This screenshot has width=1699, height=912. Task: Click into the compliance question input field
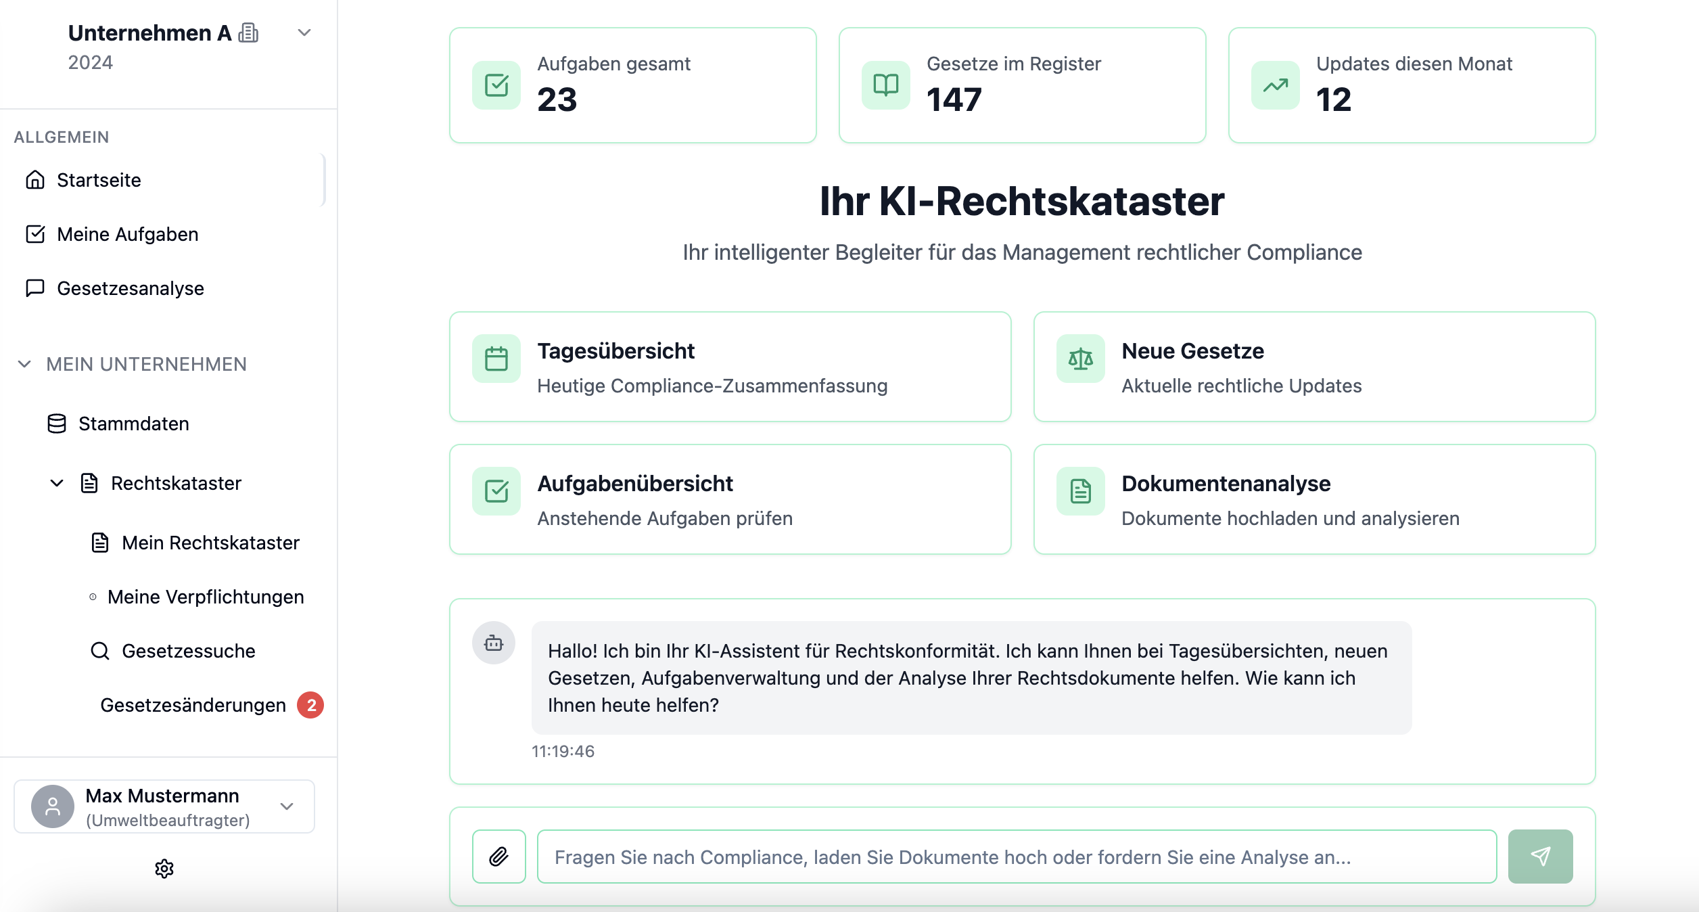point(1016,857)
